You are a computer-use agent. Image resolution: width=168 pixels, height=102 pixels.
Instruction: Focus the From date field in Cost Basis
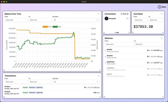(140, 20)
